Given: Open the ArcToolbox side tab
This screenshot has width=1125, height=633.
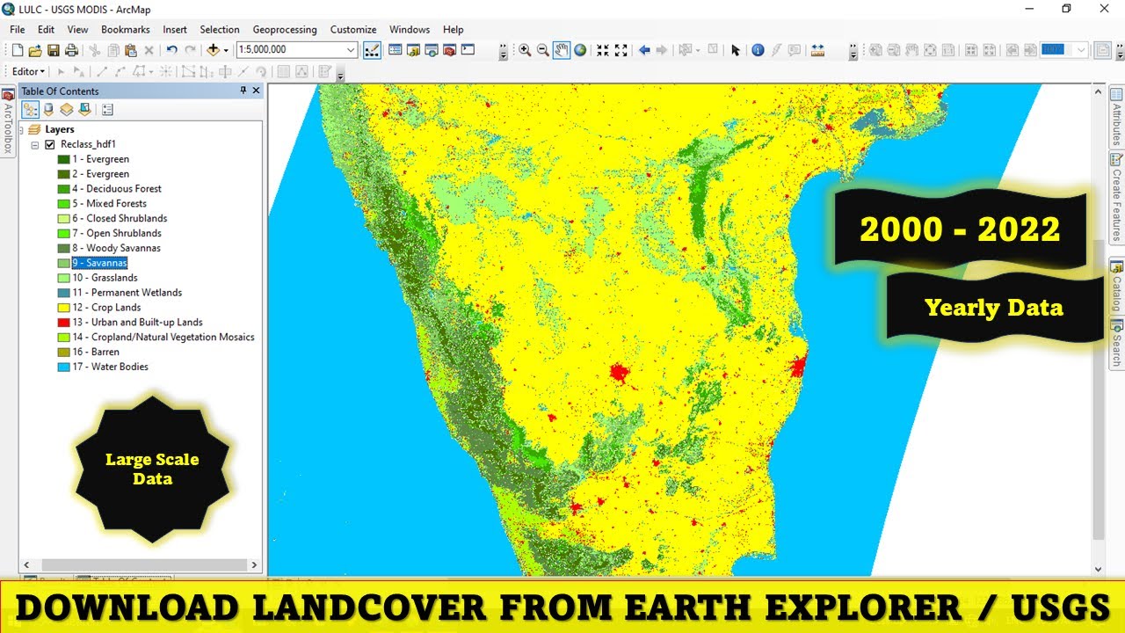Looking at the screenshot, I should tap(7, 122).
